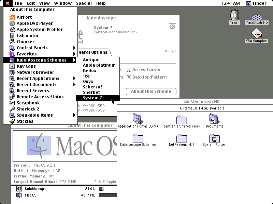Screen dimensions: 273x204
Task: Select damien's Shared Files folder icon
Action: (x=182, y=120)
